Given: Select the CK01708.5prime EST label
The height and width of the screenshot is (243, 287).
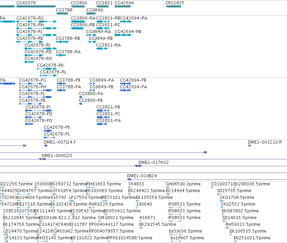Looking at the screenshot, I should tap(237, 198).
